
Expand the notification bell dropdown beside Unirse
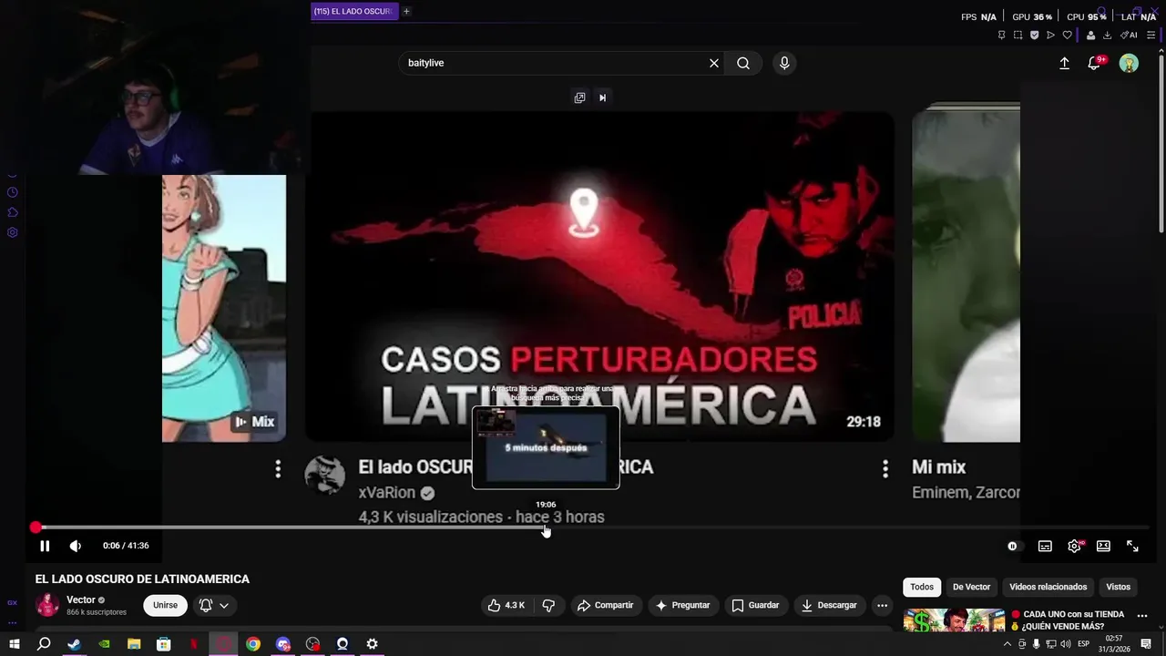click(214, 605)
